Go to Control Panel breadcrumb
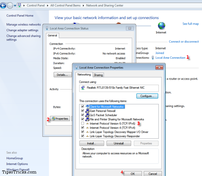Image resolution: width=202 pixels, height=176 pixels. (x=36, y=5)
